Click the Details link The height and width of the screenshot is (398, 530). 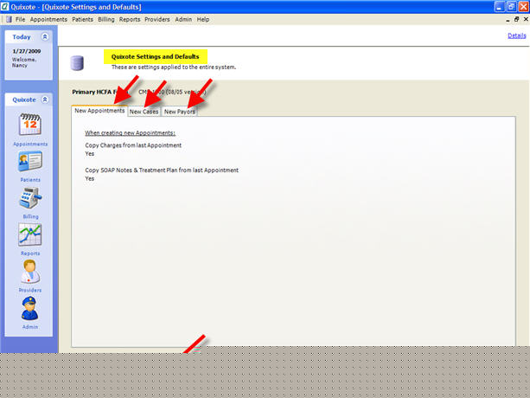[517, 35]
